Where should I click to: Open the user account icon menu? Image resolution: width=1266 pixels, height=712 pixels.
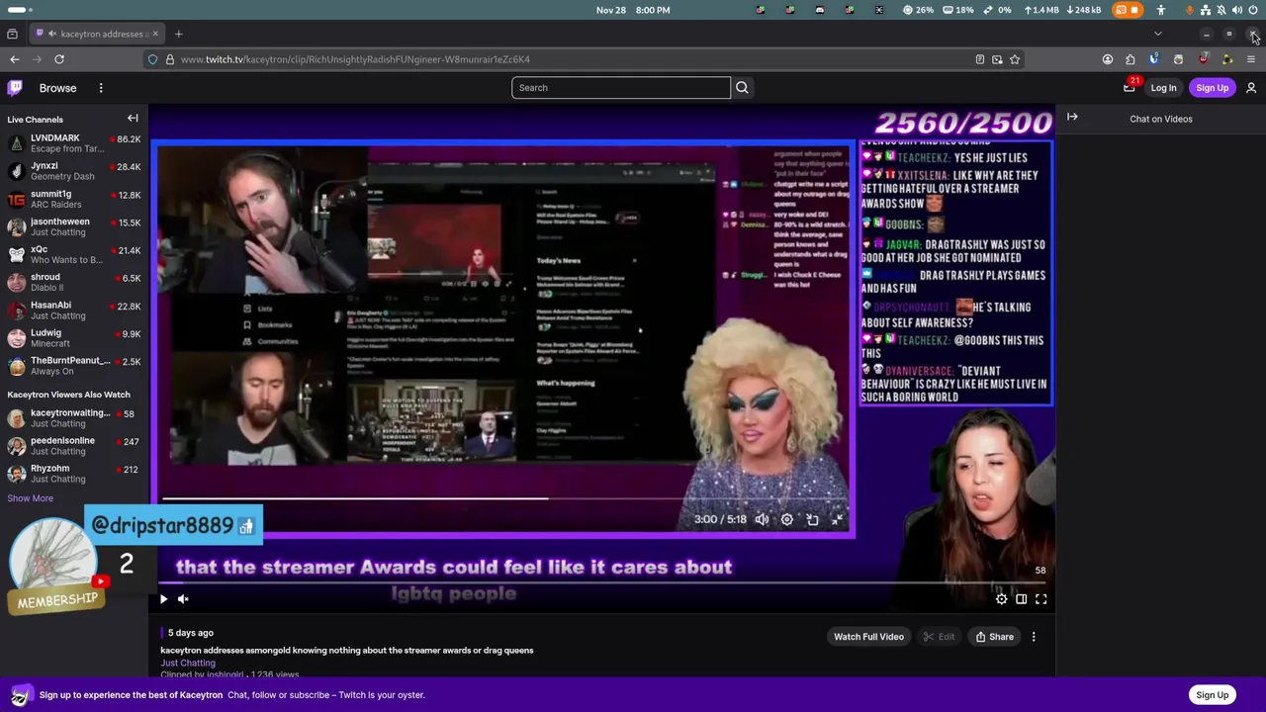tap(1251, 88)
